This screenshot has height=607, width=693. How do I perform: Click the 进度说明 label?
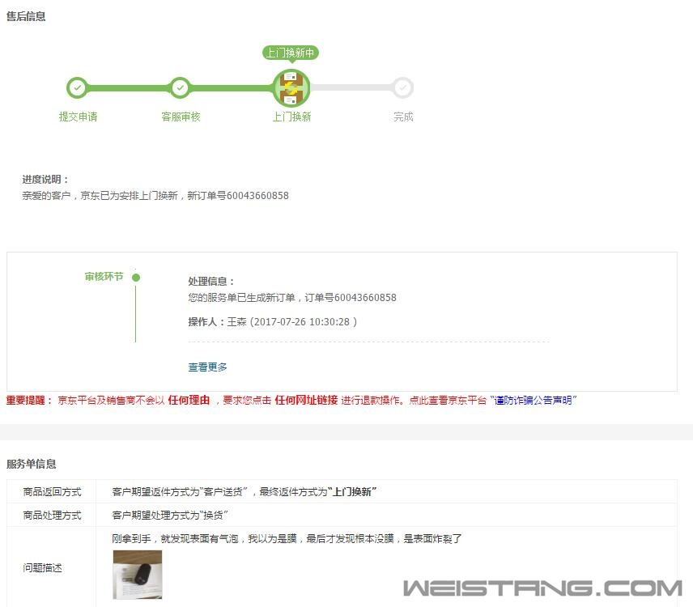45,180
